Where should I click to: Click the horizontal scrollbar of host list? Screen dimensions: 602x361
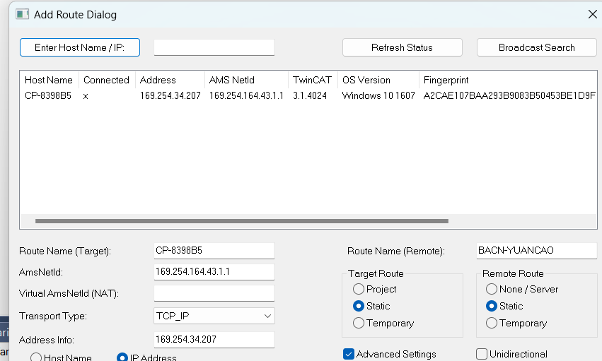point(242,221)
